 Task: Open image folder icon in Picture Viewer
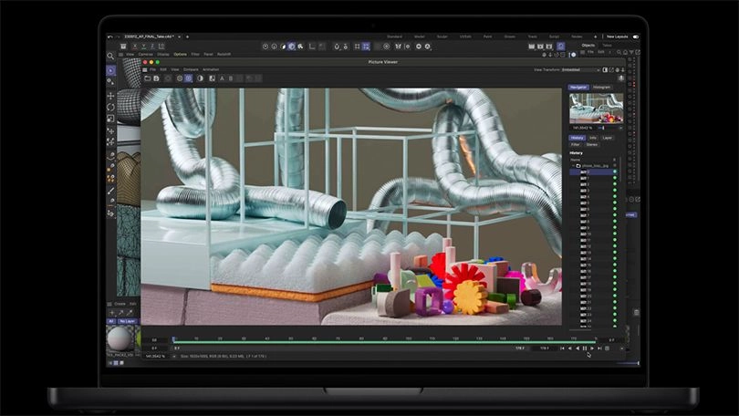point(148,78)
